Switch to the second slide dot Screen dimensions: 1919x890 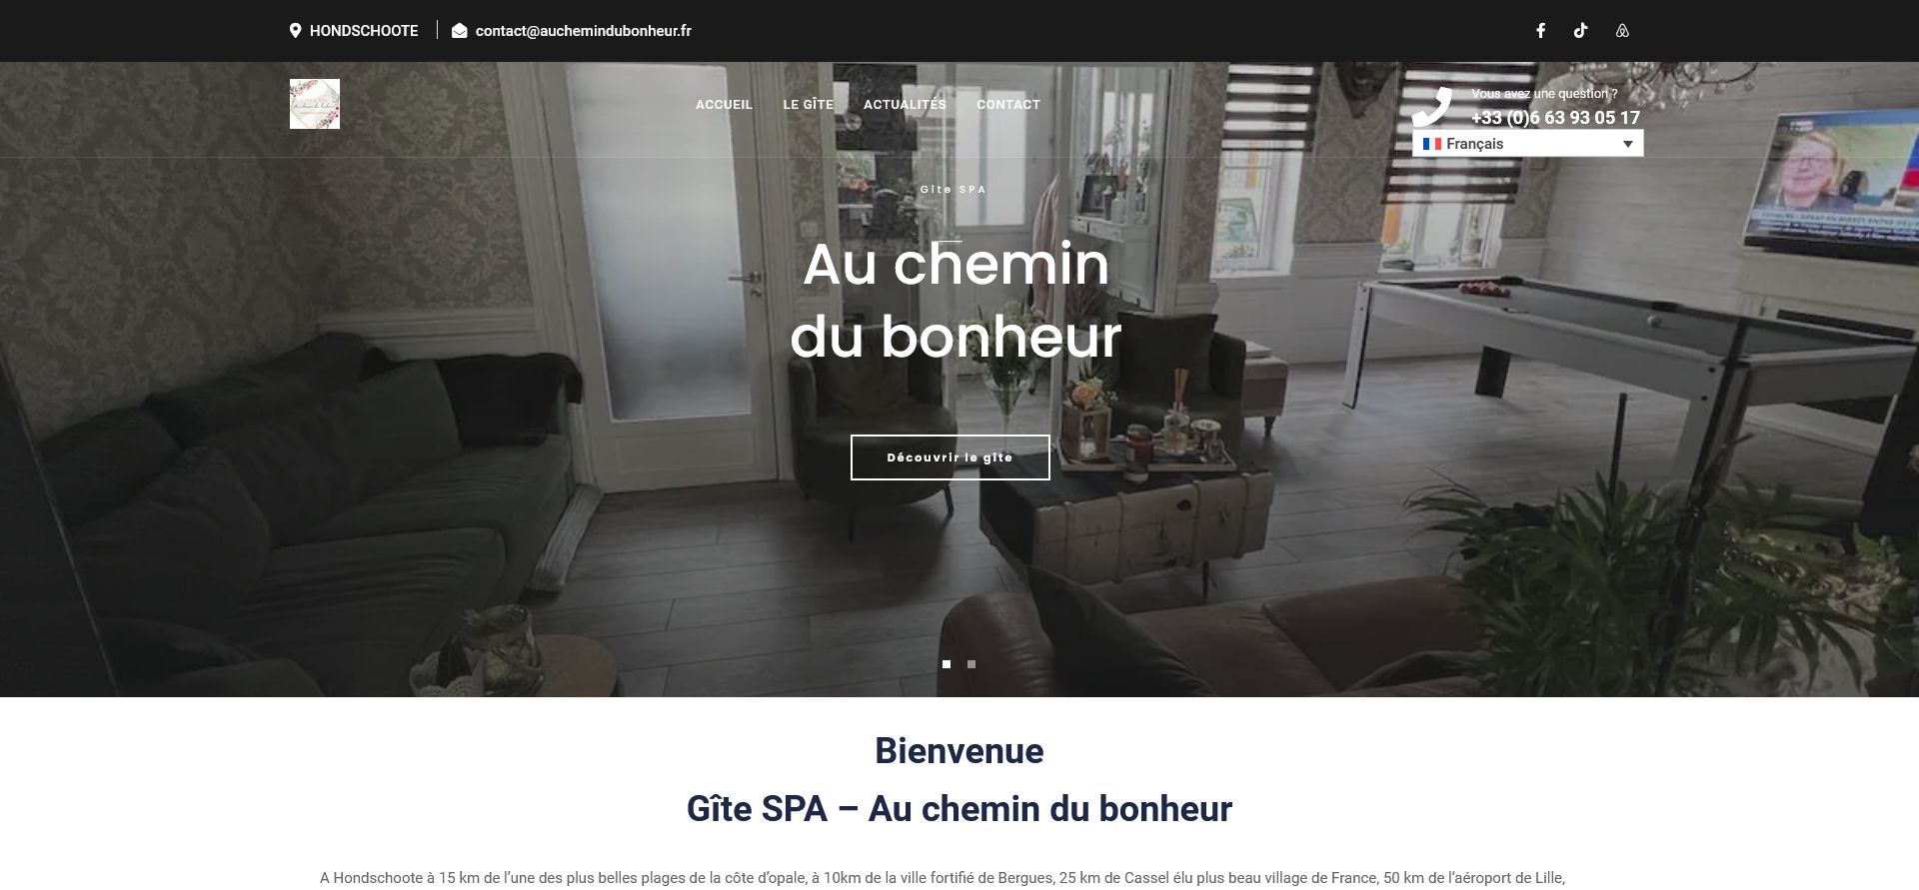[971, 664]
